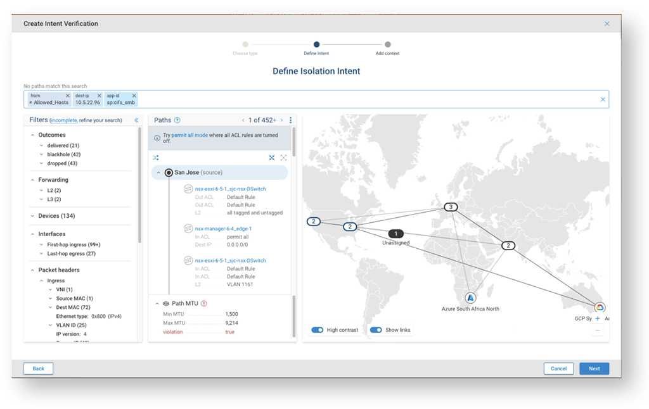Expand the path view with the expand icon
The width and height of the screenshot is (649, 409).
[x=285, y=158]
